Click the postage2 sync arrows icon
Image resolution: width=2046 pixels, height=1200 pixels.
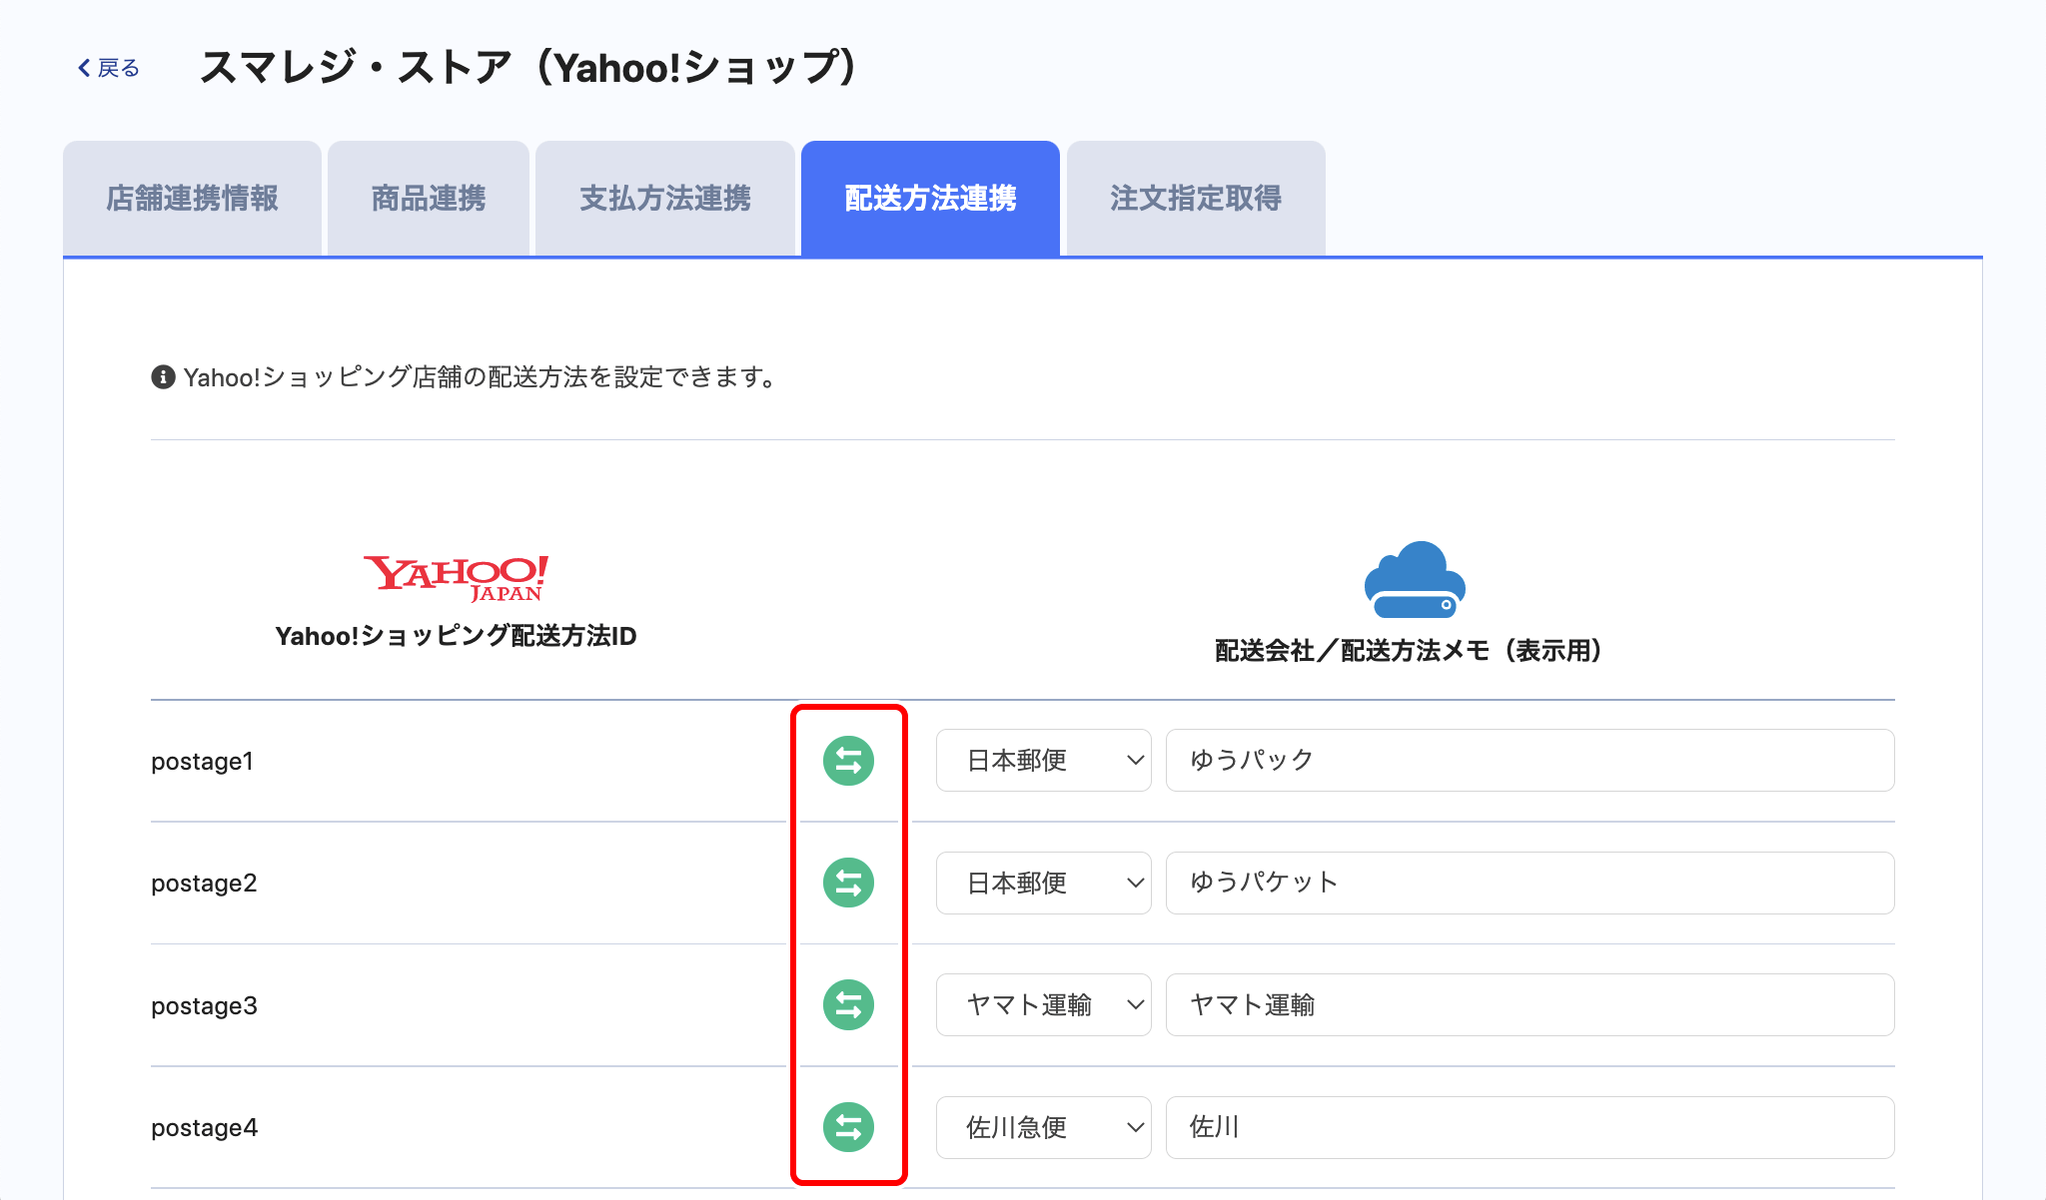tap(848, 883)
